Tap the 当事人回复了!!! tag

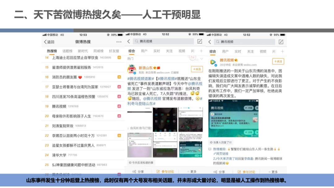point(221,143)
